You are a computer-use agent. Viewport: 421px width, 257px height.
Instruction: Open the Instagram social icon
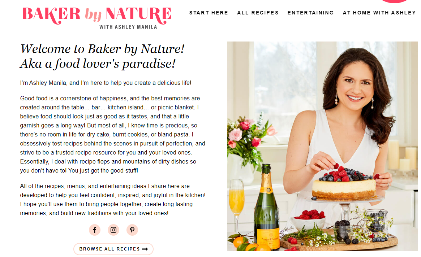[113, 230]
